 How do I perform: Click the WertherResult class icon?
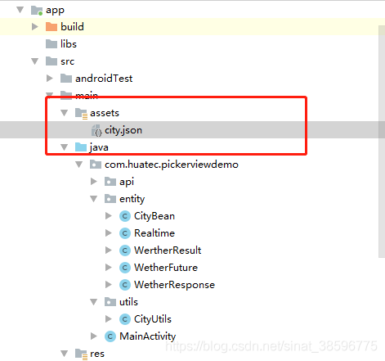(125, 250)
